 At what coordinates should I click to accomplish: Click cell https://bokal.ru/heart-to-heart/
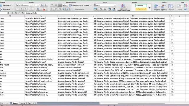click(41, 65)
